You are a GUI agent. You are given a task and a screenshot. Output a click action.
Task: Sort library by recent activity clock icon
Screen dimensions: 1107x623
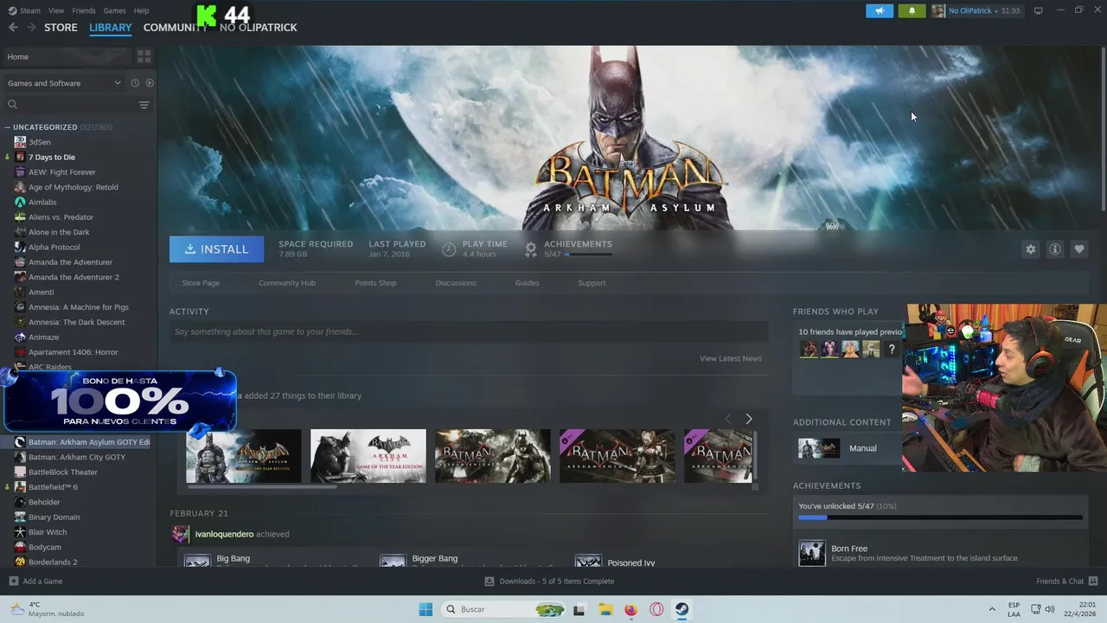coord(135,83)
